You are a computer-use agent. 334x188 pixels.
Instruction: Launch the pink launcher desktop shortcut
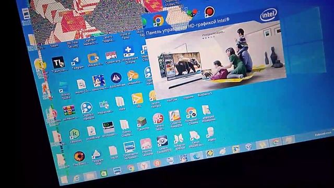click(146, 144)
